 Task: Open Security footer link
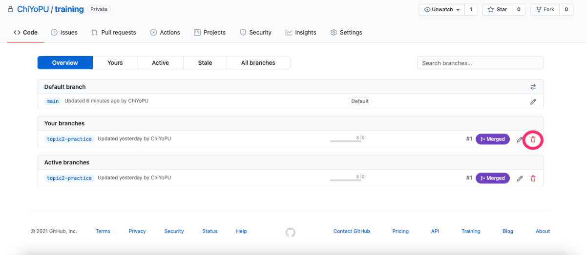[174, 232]
